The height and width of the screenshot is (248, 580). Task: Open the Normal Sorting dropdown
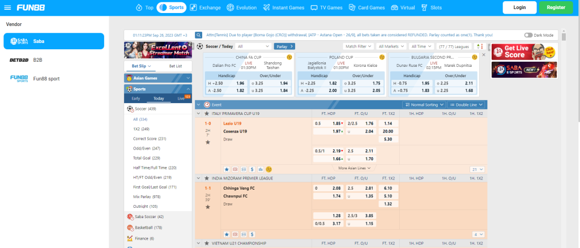[x=424, y=105]
